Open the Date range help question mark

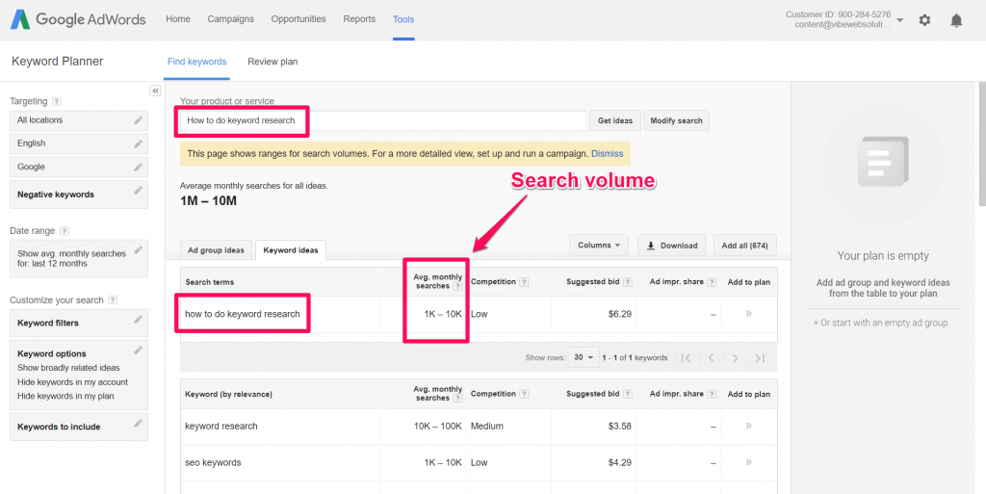tap(65, 231)
